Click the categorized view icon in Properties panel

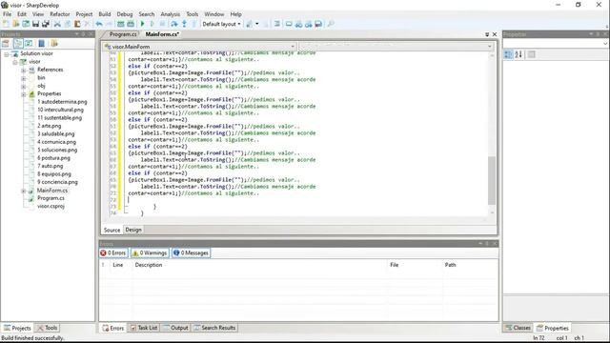point(508,54)
